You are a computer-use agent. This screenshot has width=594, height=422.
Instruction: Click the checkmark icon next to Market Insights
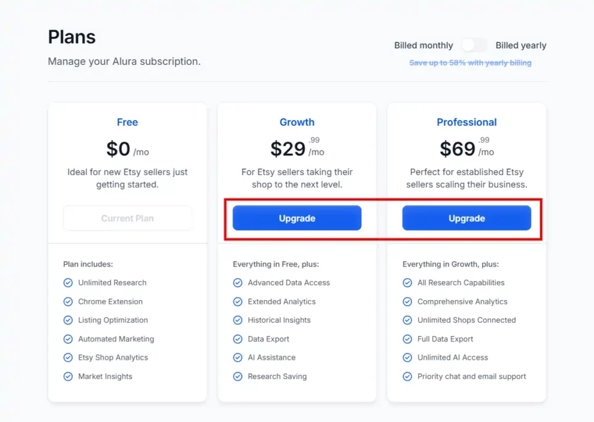point(68,376)
